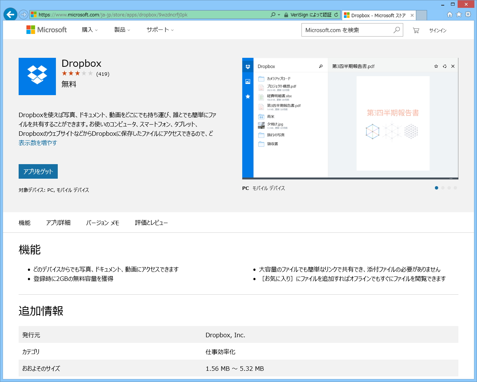Jump to the 機能 section tab
This screenshot has width=477, height=382.
[x=25, y=223]
